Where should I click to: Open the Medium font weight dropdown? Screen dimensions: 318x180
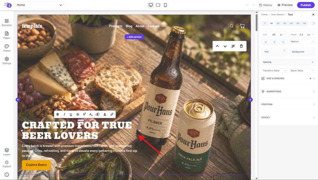tap(302, 41)
